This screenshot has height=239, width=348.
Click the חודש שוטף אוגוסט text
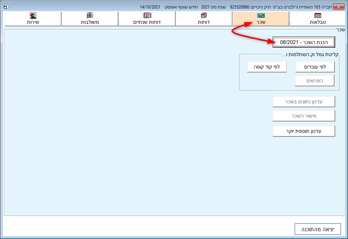(181, 7)
